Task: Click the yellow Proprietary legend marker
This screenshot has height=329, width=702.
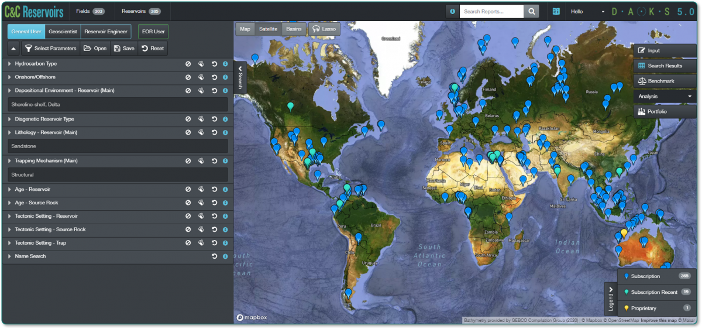Action: click(627, 308)
